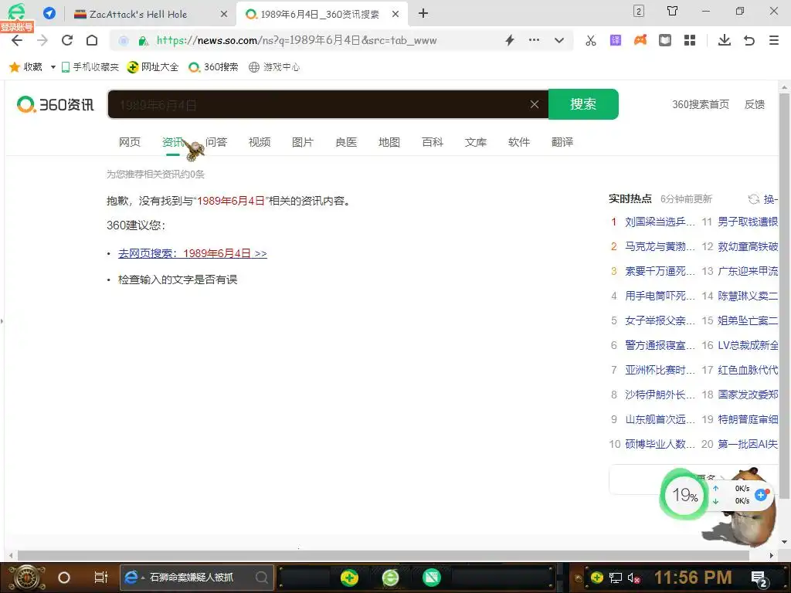Open the blue pinned tab icon
This screenshot has height=593, width=791.
49,13
